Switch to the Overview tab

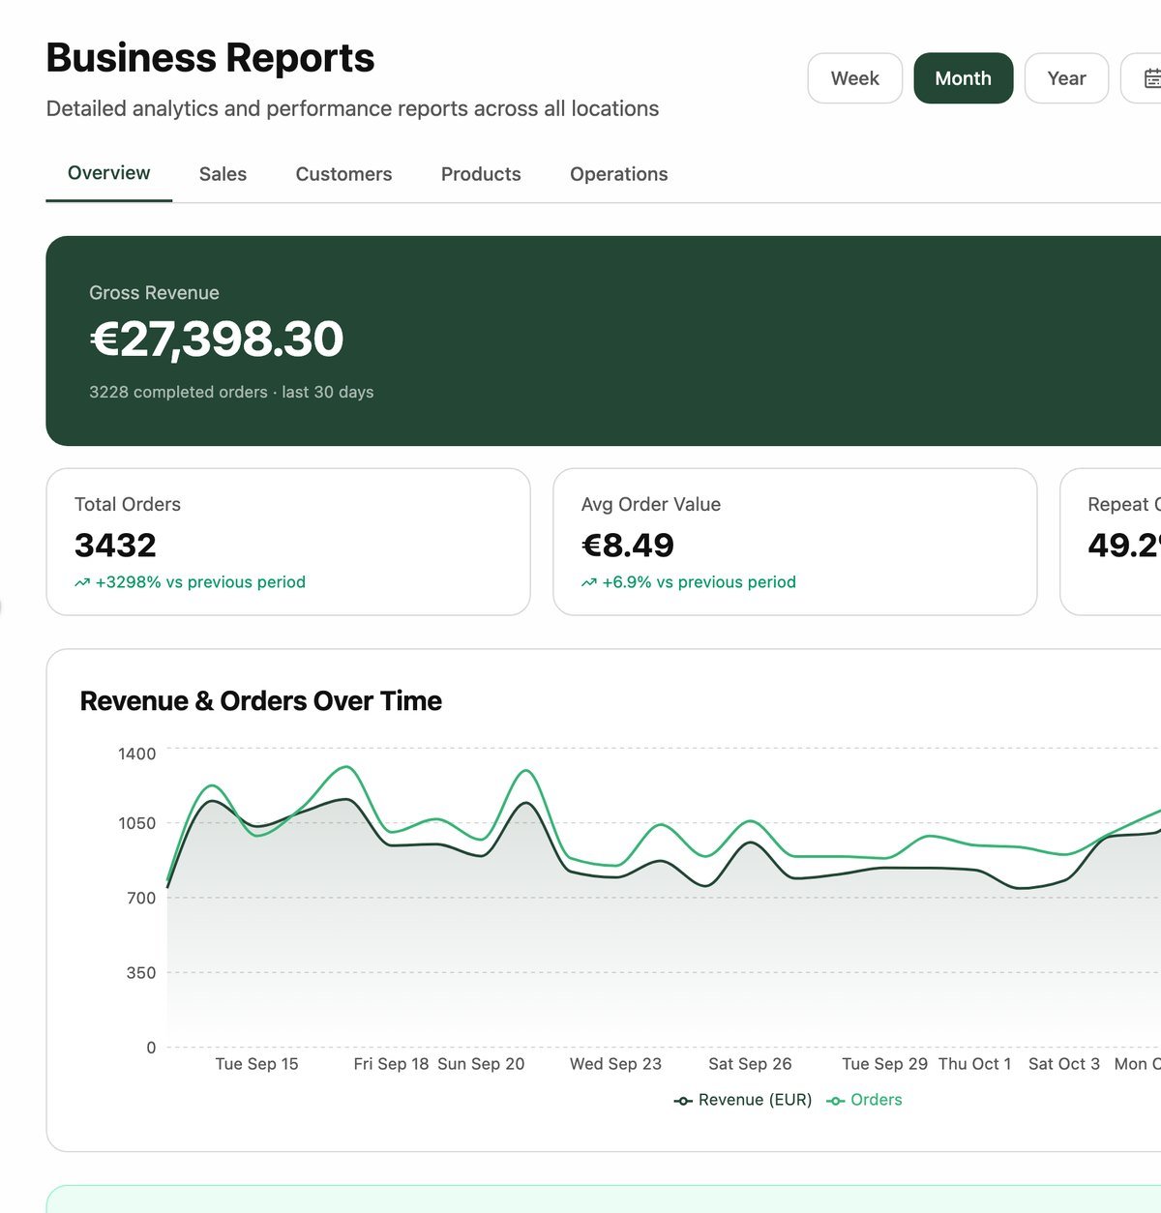pos(109,173)
